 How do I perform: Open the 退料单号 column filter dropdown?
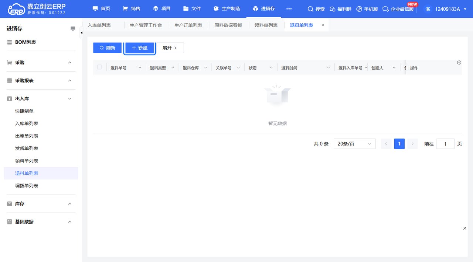click(x=140, y=68)
